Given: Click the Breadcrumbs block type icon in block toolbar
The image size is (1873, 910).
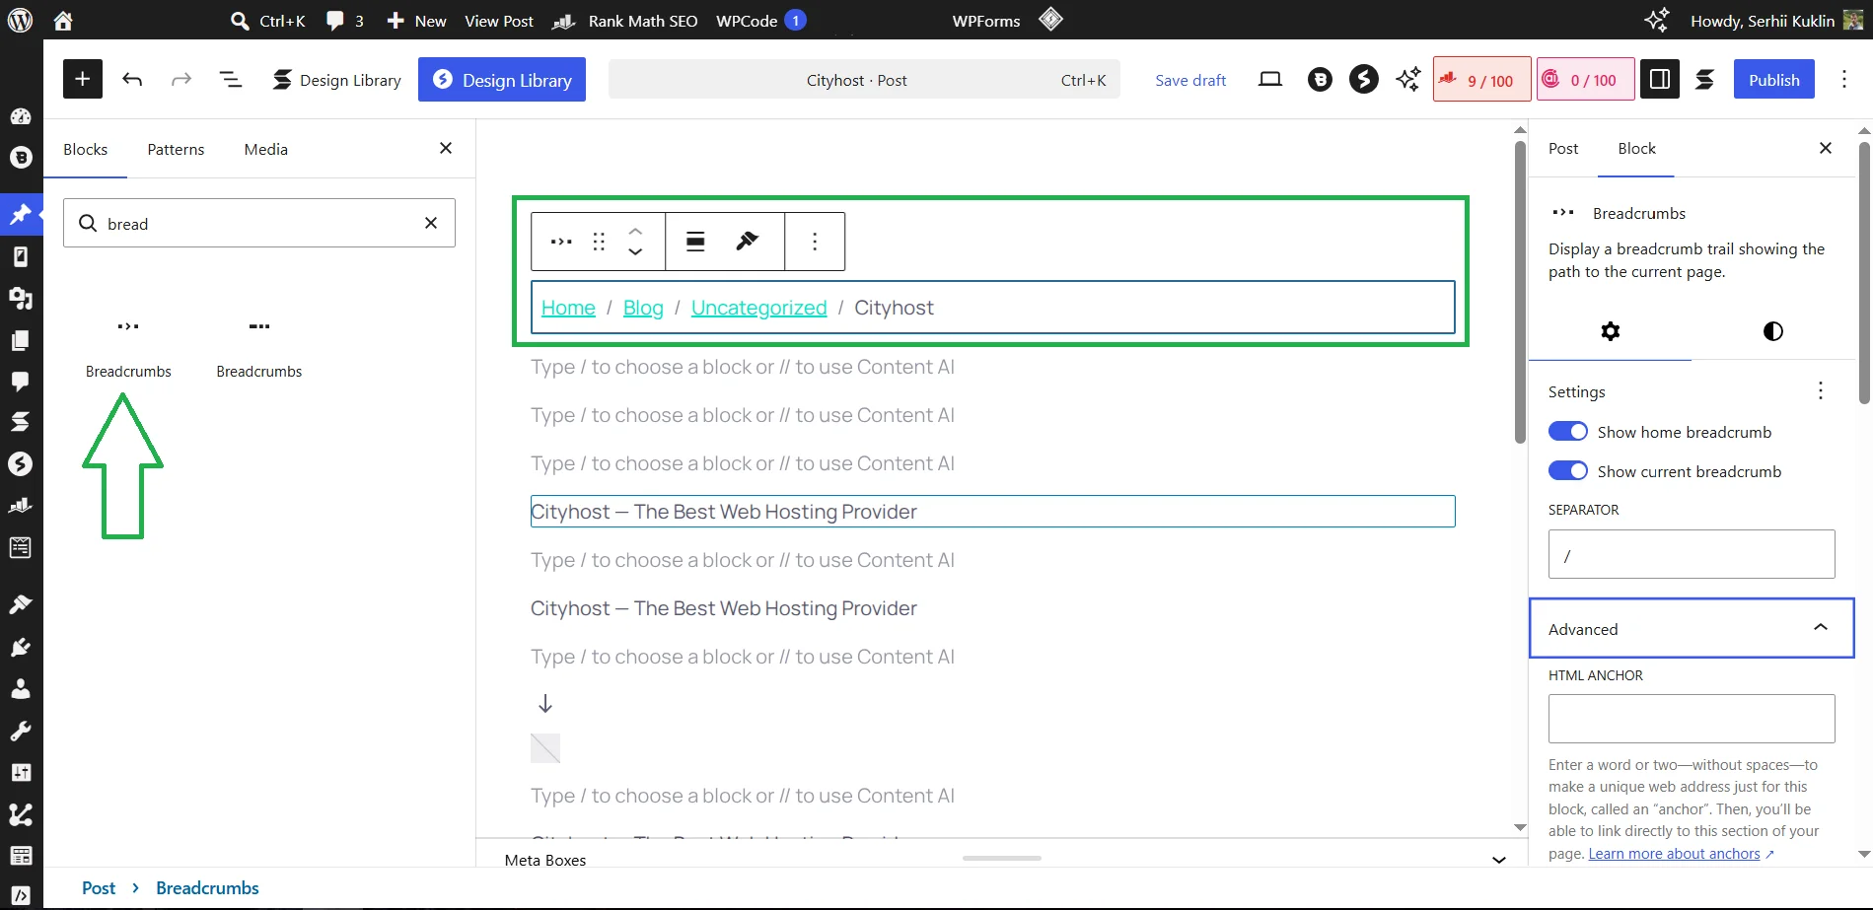Looking at the screenshot, I should pos(561,242).
